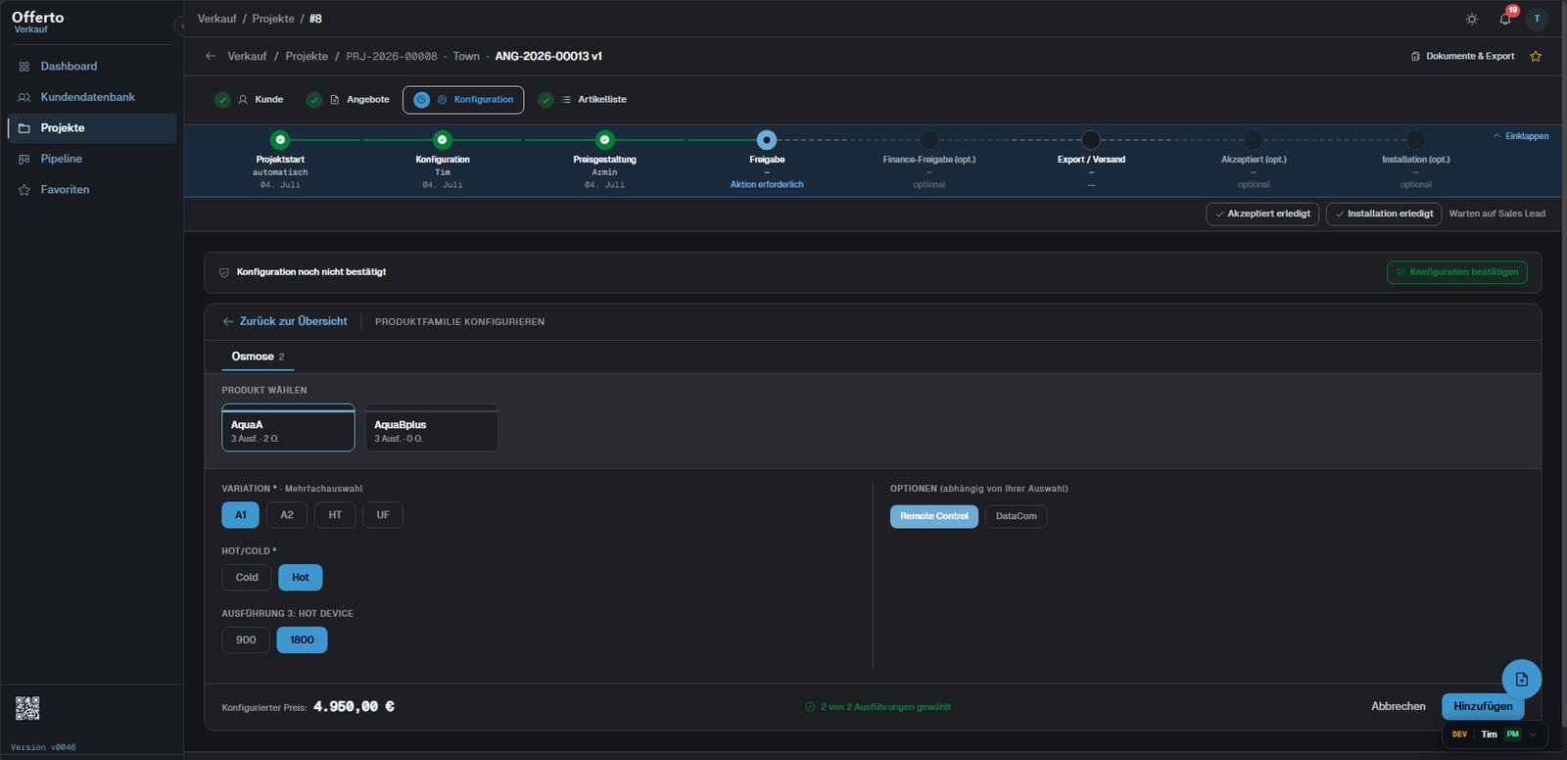Switch to Artikelliste step tab
This screenshot has width=1567, height=760.
pos(583,100)
